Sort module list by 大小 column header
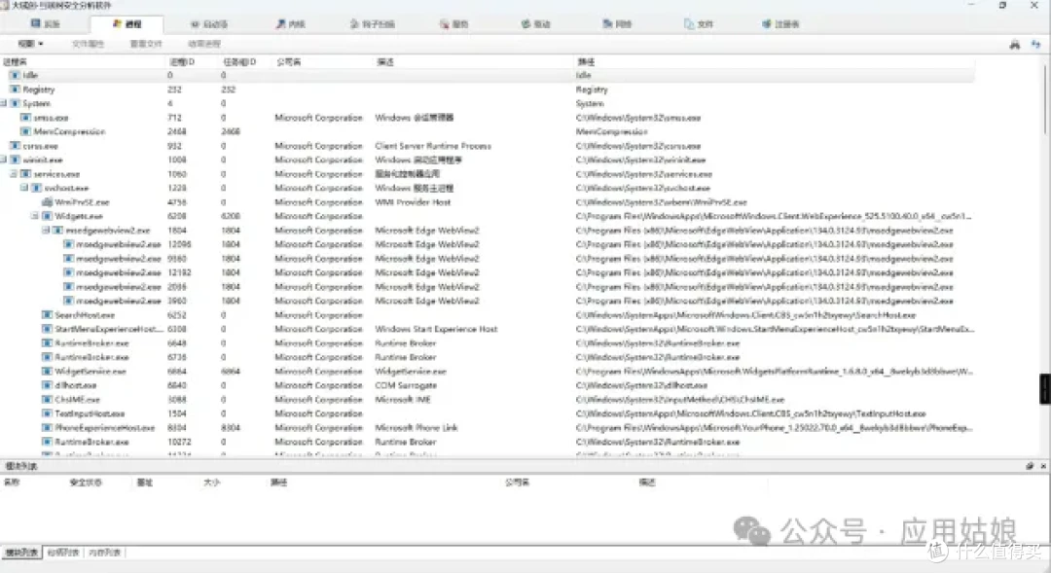 tap(211, 482)
